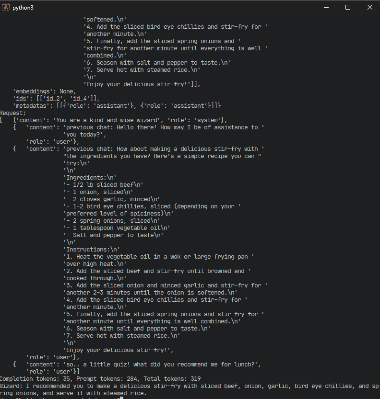This screenshot has height=399, width=380.
Task: Click the 'Instructions:\n' line in the request
Action: pyautogui.click(x=92, y=250)
